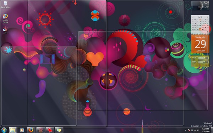Open the Windows Start orb
Image resolution: width=213 pixels, height=133 pixels.
pos(4,130)
